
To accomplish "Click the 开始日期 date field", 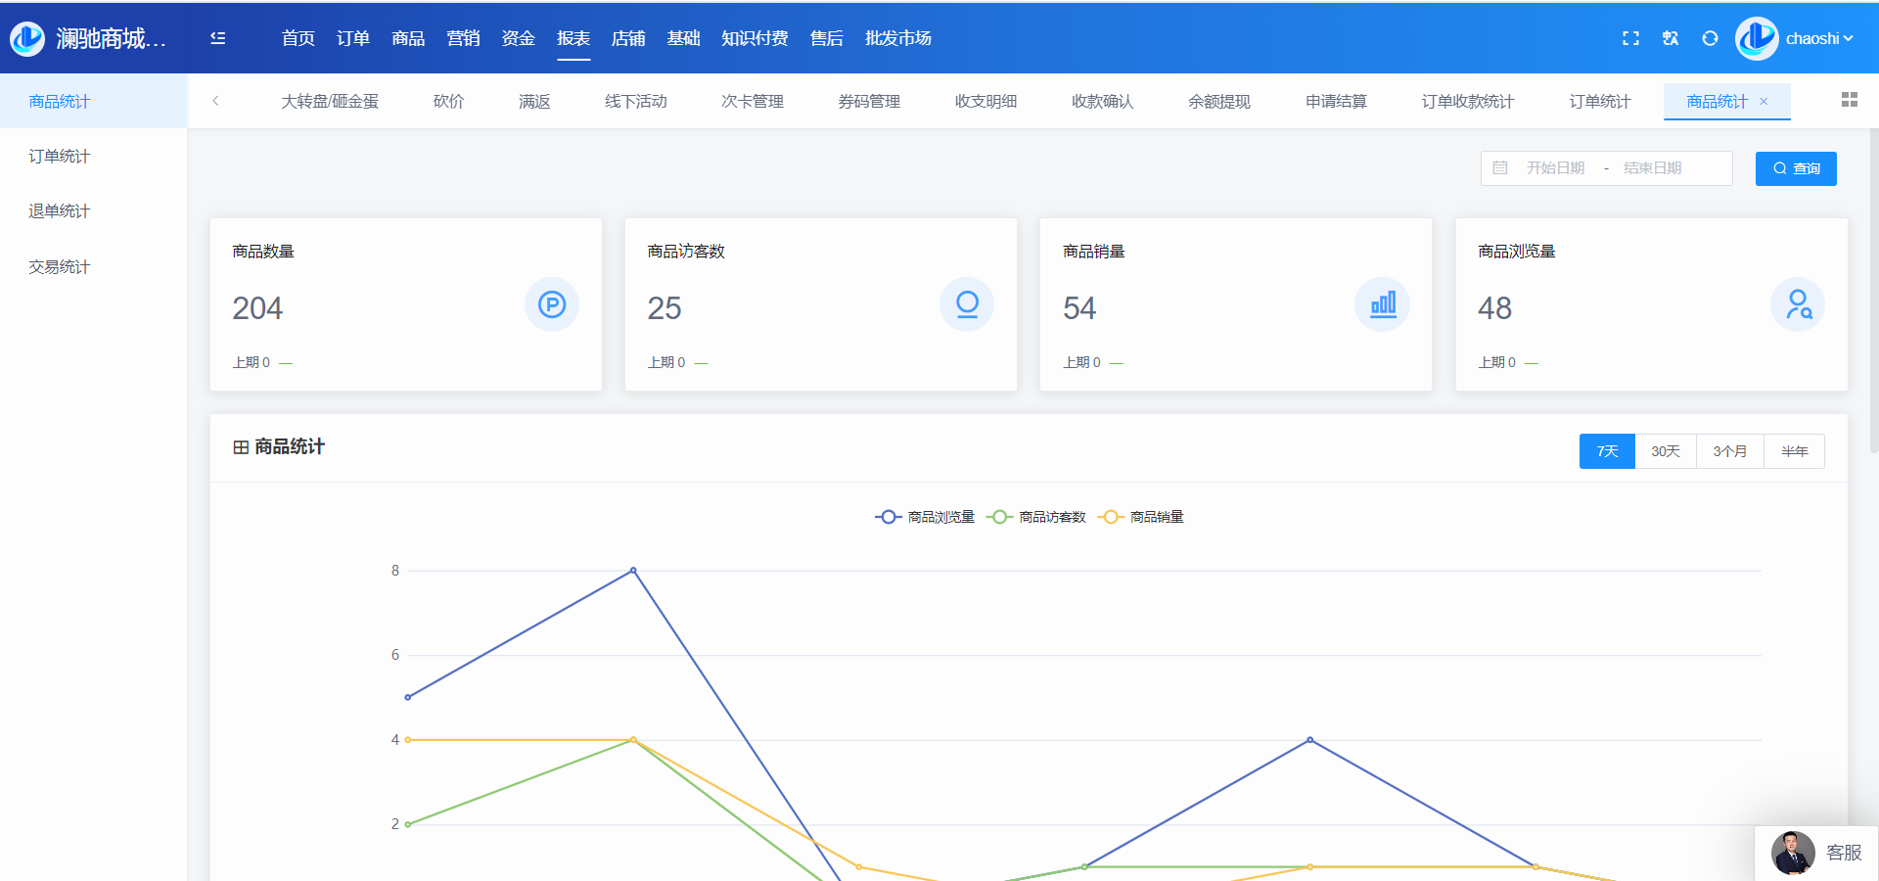I will click(x=1555, y=168).
